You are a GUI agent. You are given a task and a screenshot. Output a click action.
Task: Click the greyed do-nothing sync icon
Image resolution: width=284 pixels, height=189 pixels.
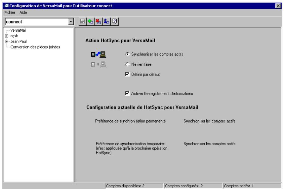(99, 65)
